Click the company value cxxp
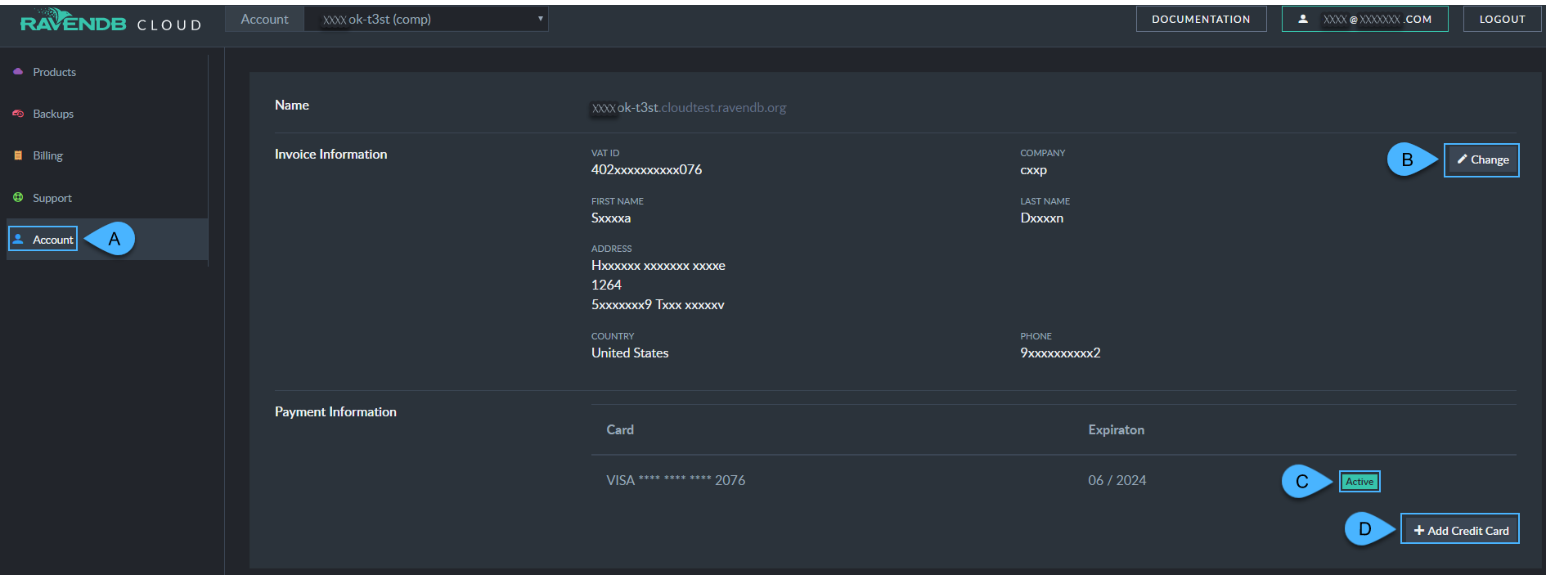Screen dimensions: 1546x575 1033,170
